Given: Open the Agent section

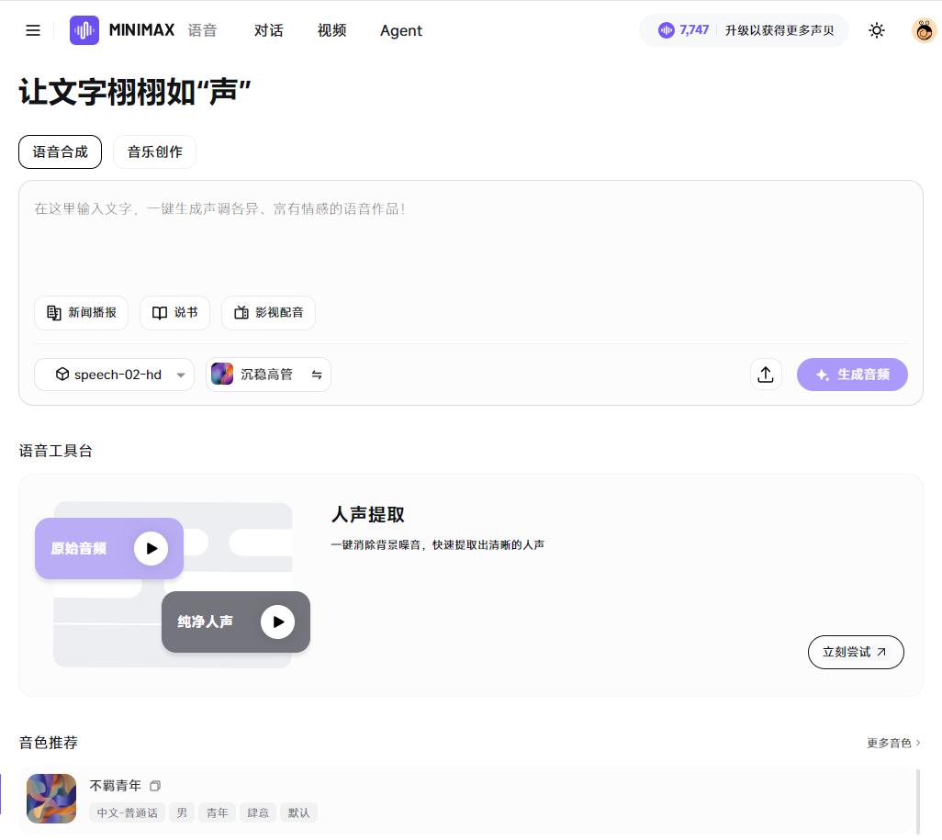Looking at the screenshot, I should coord(400,30).
